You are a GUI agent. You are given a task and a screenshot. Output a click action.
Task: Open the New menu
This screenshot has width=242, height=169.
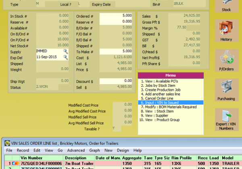tap(108, 150)
